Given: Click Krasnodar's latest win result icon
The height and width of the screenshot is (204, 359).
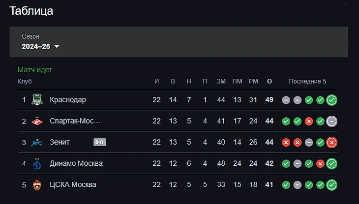Looking at the screenshot, I should 331,100.
